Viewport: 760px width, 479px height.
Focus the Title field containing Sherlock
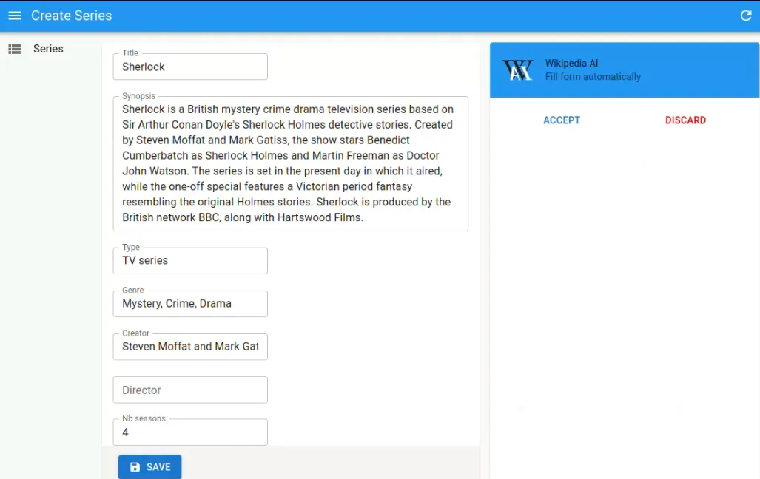tap(190, 67)
